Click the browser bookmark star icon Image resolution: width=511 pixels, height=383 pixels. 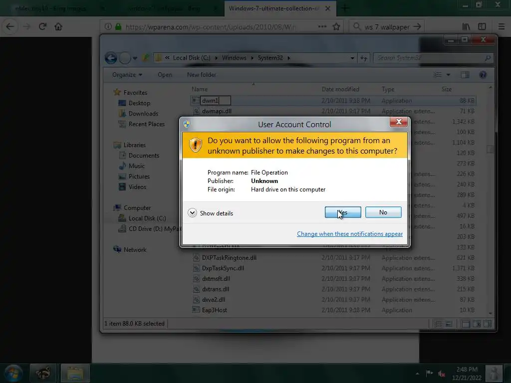click(x=336, y=27)
